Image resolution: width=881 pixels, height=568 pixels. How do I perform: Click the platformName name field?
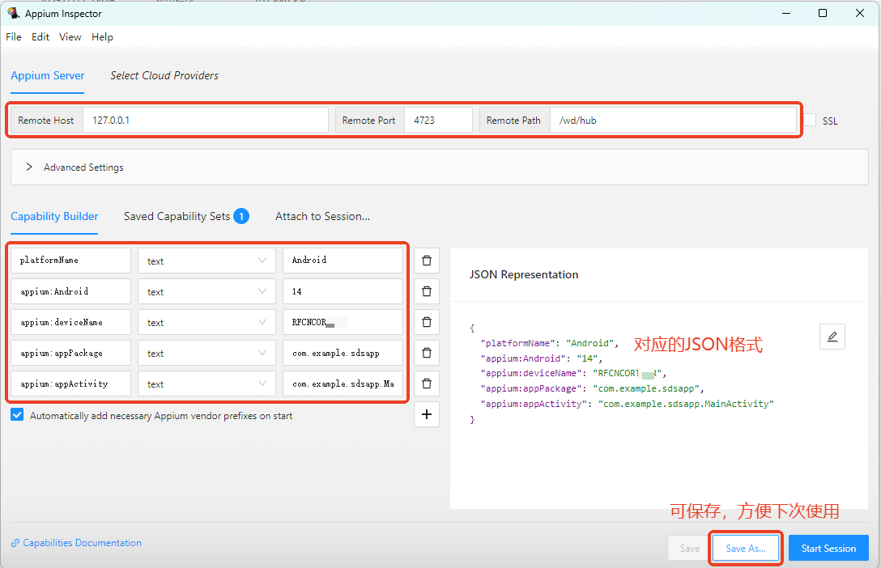(x=70, y=261)
